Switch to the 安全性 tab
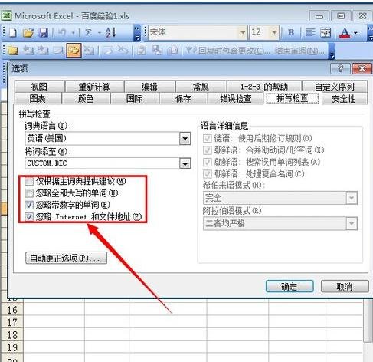This screenshot has width=373, height=362. click(343, 98)
